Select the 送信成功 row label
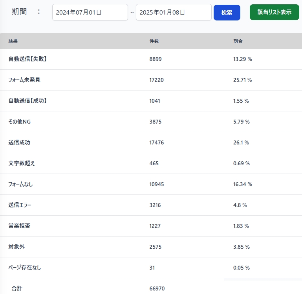The image size is (302, 294). [19, 142]
